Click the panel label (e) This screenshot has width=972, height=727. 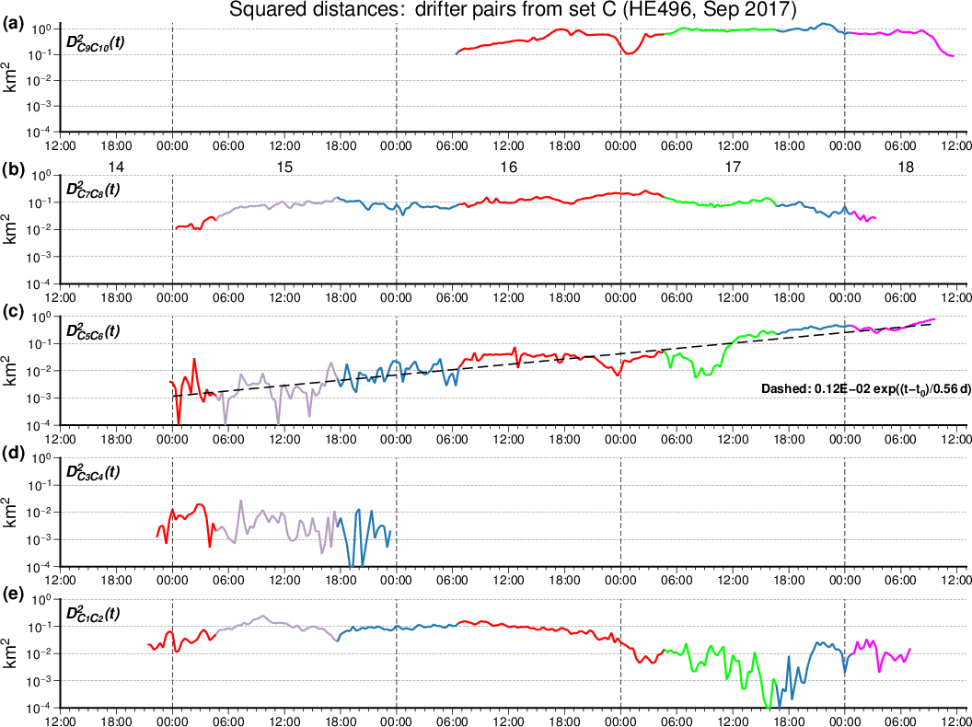point(15,595)
